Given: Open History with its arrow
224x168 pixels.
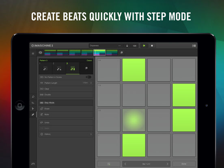Looking at the screenshot, I should [90, 134].
